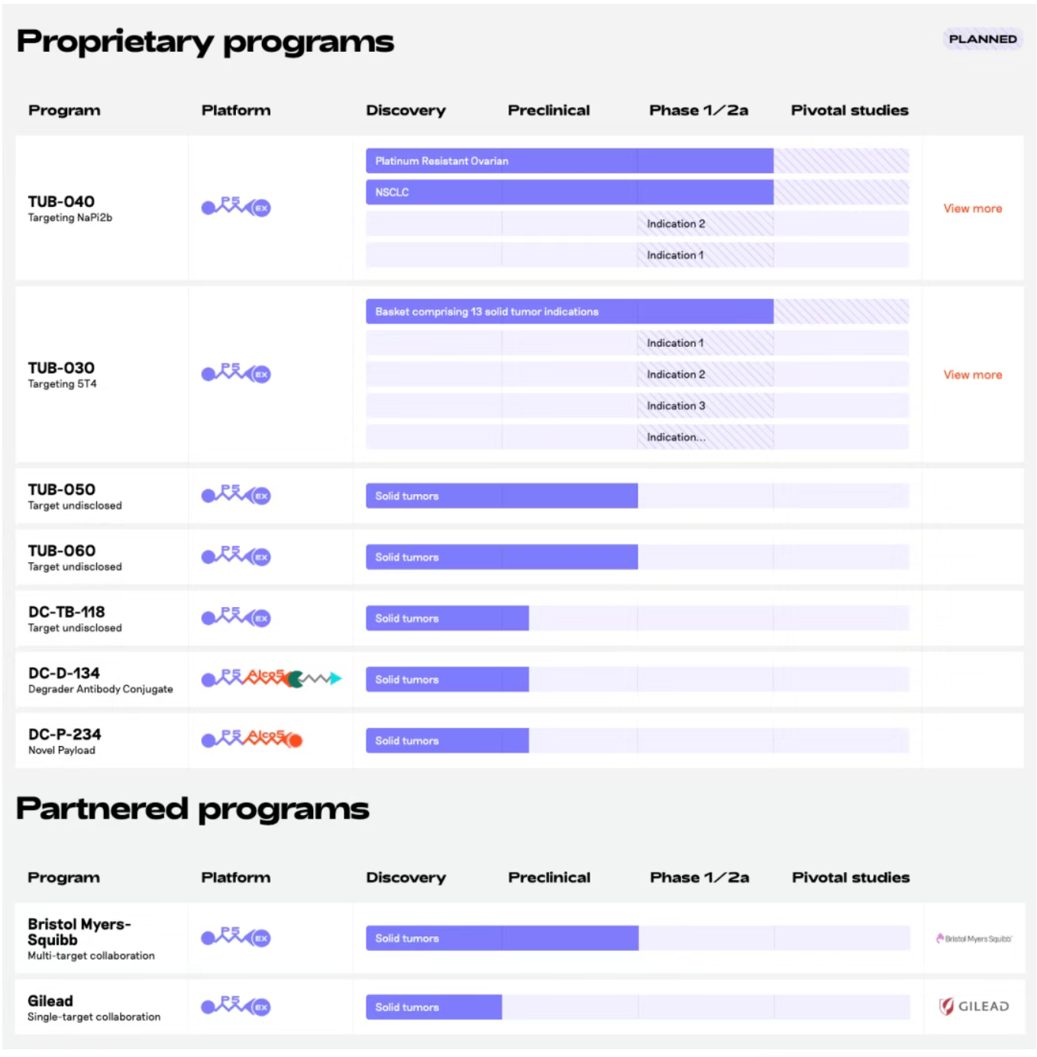The image size is (1037, 1057).
Task: Click the TUB-040 P5 platform icon
Action: [236, 206]
